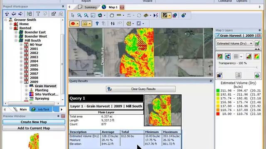Expand the Boender East field node

[16, 32]
